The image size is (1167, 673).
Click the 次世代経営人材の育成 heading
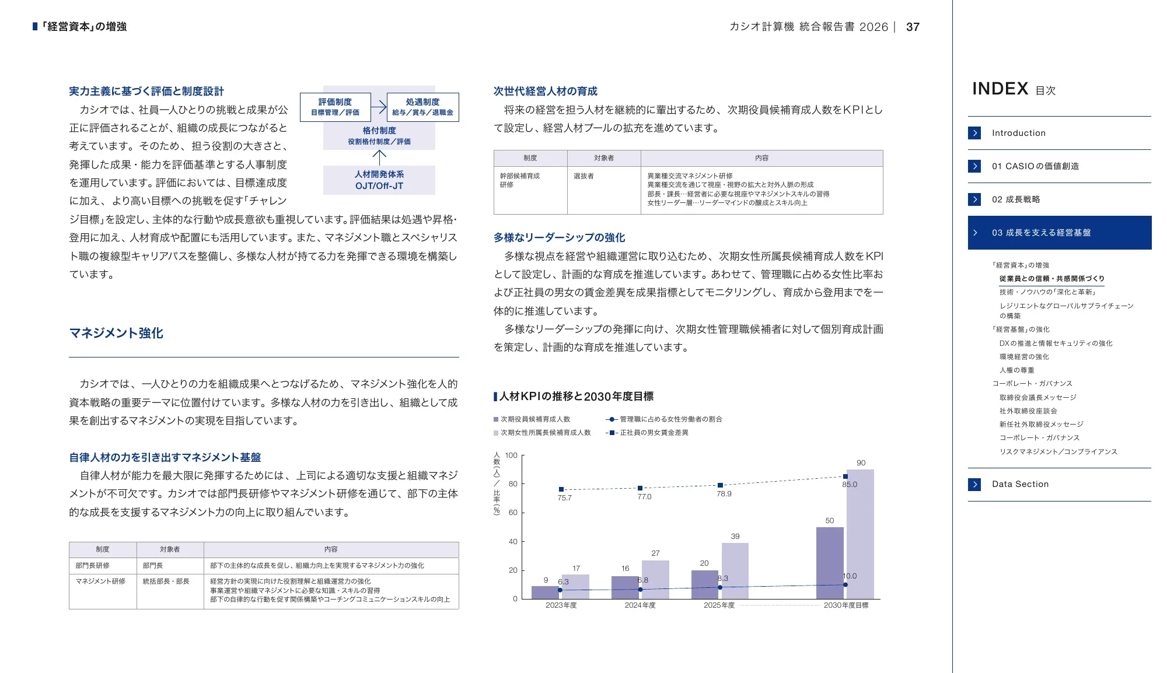[x=546, y=92]
